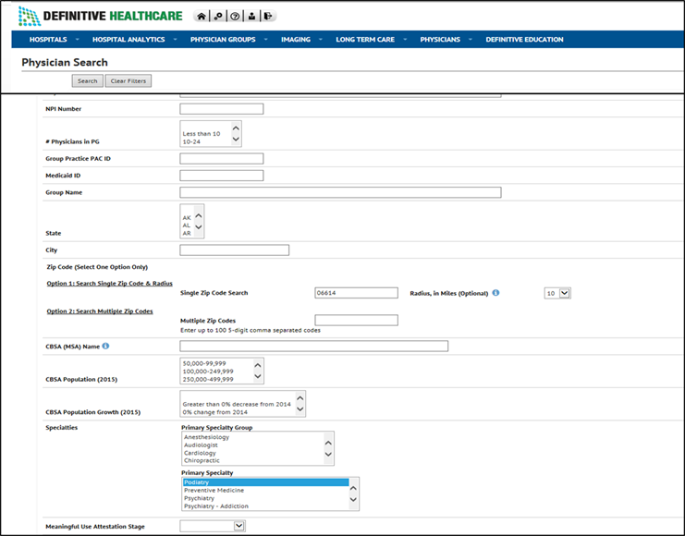Viewport: 685px width, 536px height.
Task: Select highlighted Podiatry specialty
Action: pyautogui.click(x=265, y=482)
